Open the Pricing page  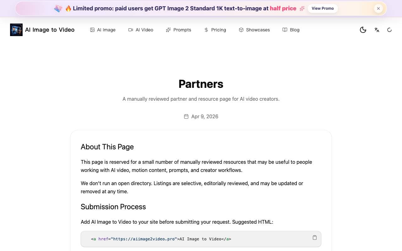pos(215,30)
